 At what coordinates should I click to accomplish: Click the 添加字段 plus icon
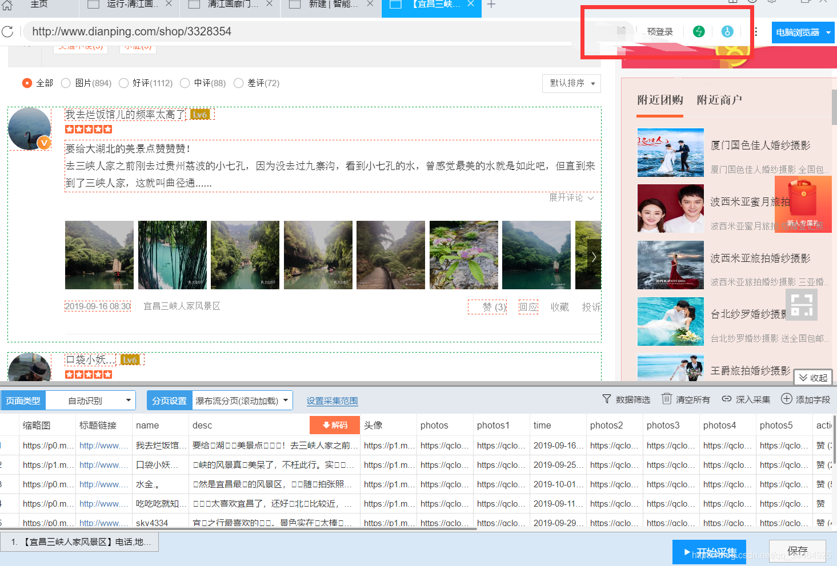click(x=787, y=399)
